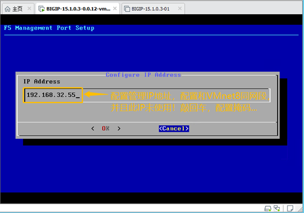
Task: Close the BIGIP-15.1.0.3-01 tab
Action: pos(180,9)
